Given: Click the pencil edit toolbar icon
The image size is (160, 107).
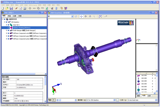Looking at the screenshot, I should tap(16, 8).
